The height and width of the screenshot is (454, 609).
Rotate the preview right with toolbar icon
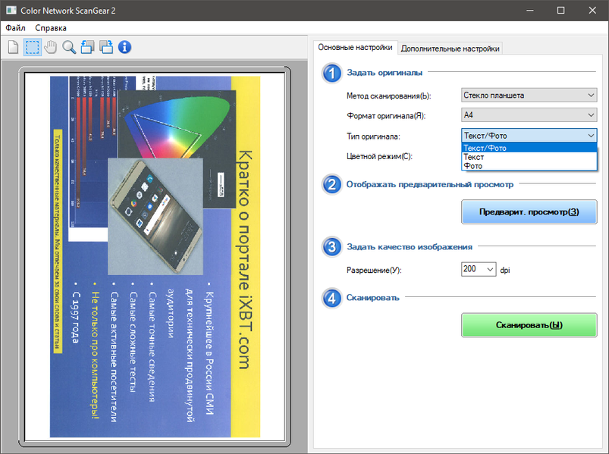click(x=106, y=47)
